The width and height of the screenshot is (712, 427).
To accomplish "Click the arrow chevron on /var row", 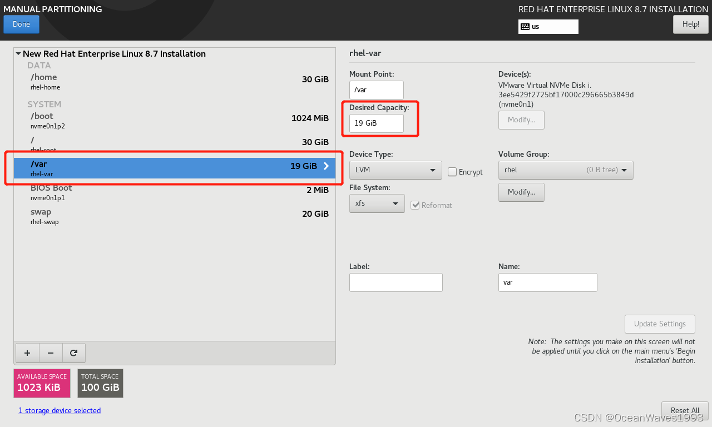I will pos(326,166).
